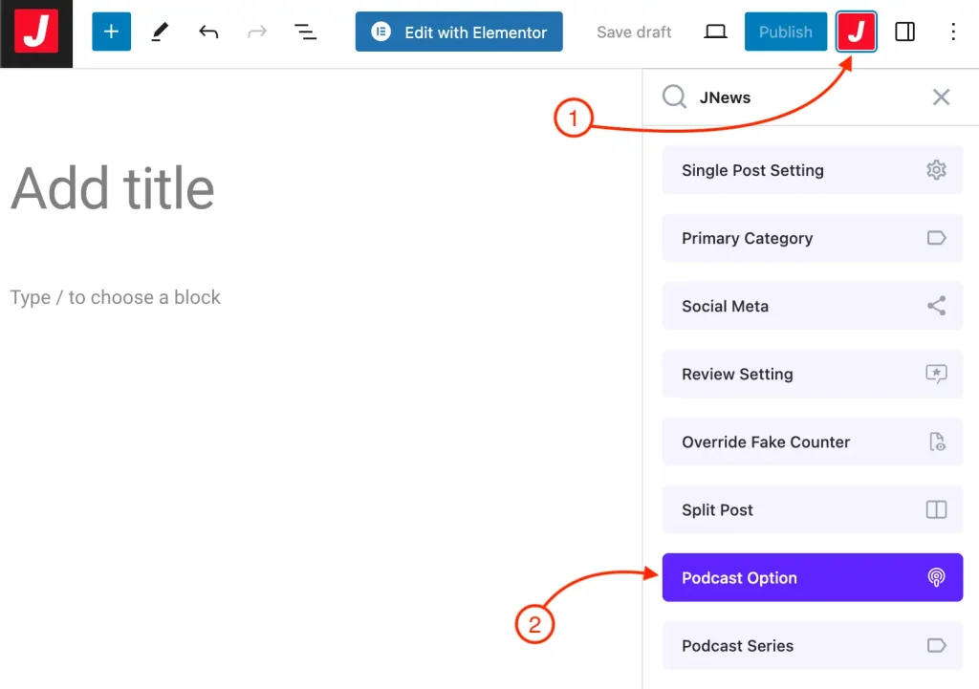Open the Social Meta option
Viewport: 979px width, 689px height.
(x=812, y=307)
